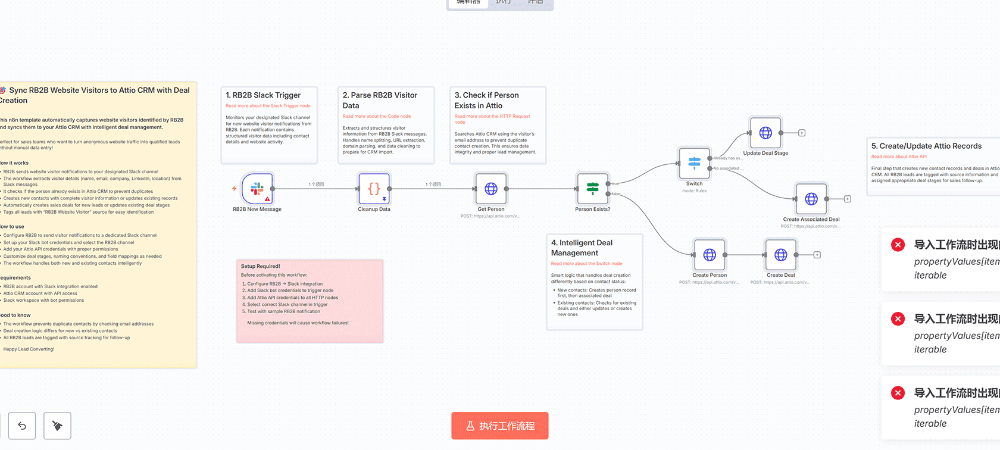The image size is (1000, 450).
Task: Open the Create Person node
Action: point(710,255)
